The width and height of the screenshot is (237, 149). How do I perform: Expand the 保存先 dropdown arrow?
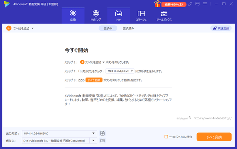[x=93, y=141]
